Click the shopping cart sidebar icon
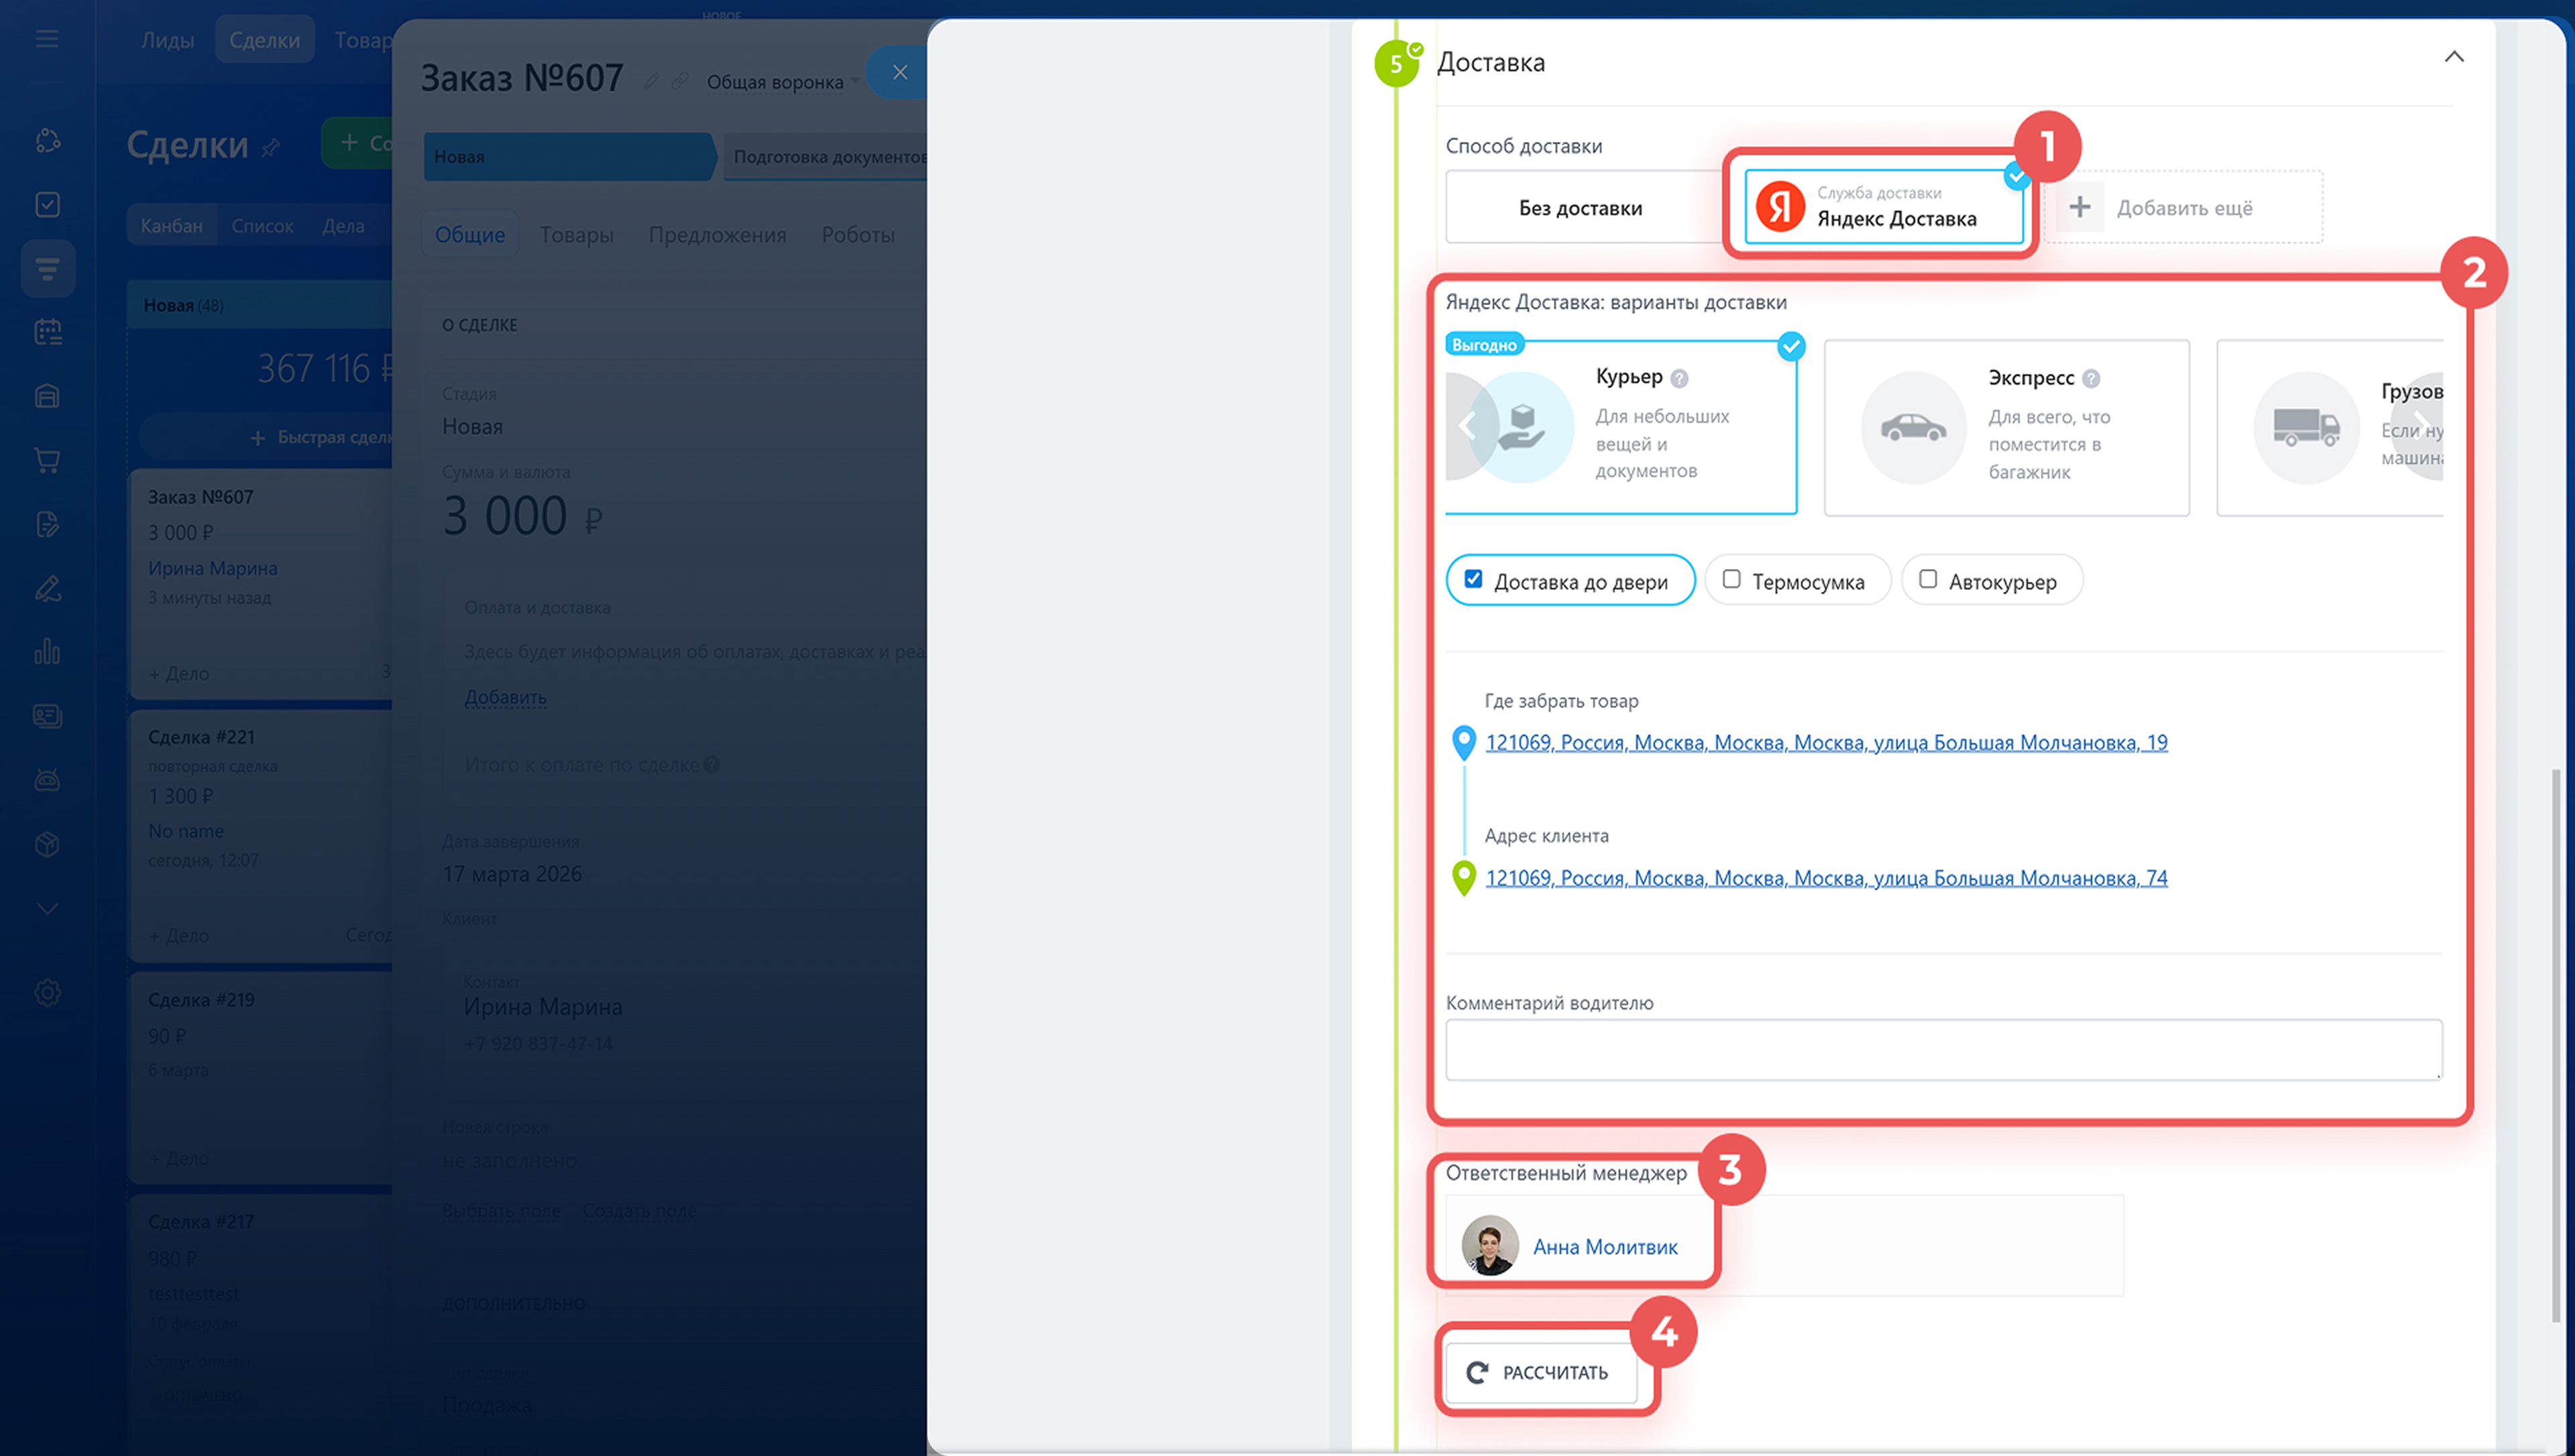Viewport: 2575px width, 1456px height. click(x=47, y=460)
